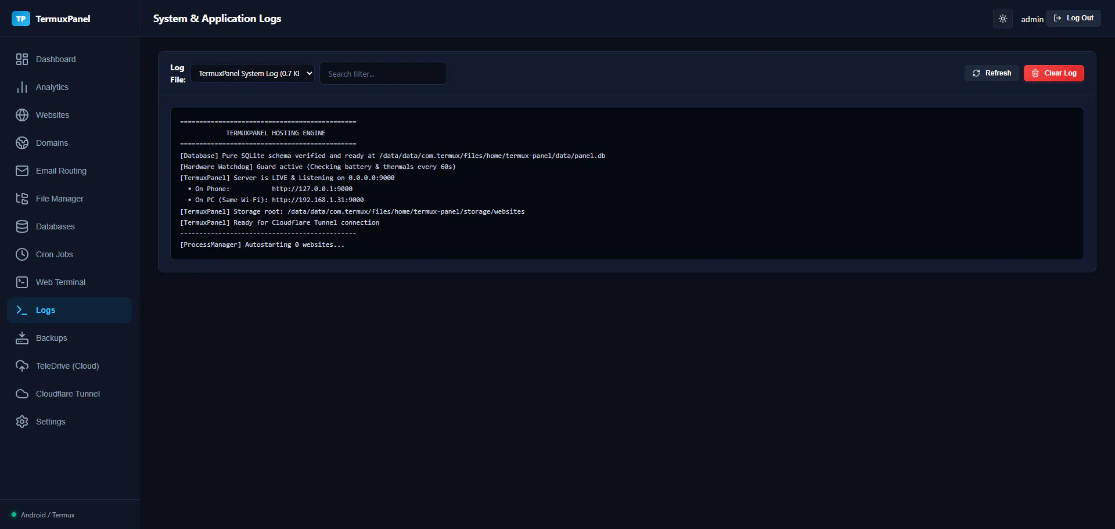
Task: Click the [Hardware Watchdog] Guard active line
Action: click(x=318, y=167)
